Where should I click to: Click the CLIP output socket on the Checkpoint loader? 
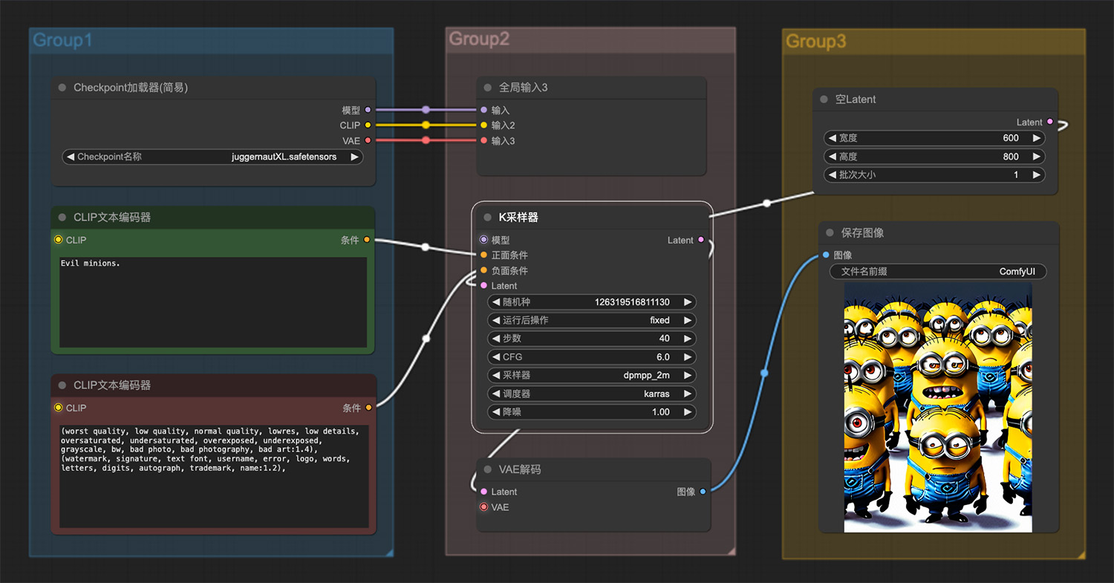pos(368,126)
